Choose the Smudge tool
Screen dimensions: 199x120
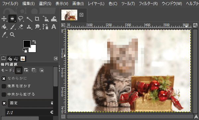click(x=37, y=27)
